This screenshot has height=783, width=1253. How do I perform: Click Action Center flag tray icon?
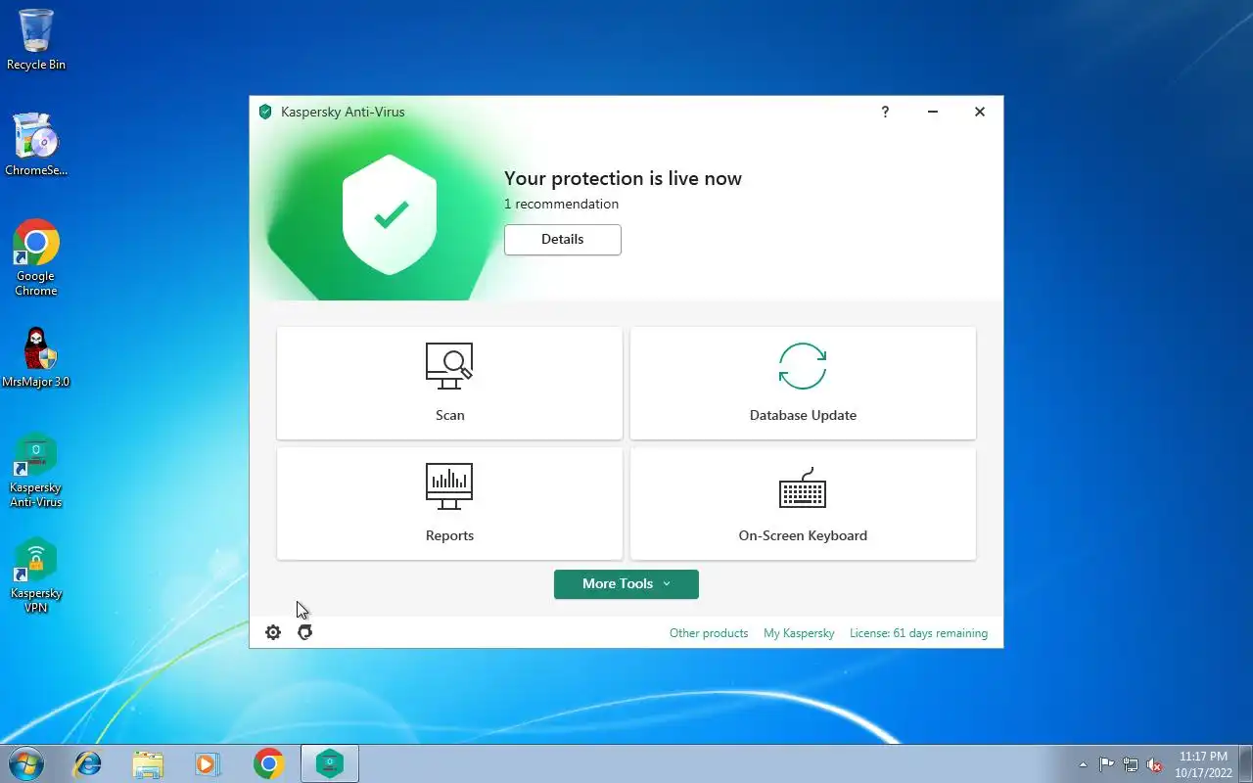pyautogui.click(x=1106, y=764)
